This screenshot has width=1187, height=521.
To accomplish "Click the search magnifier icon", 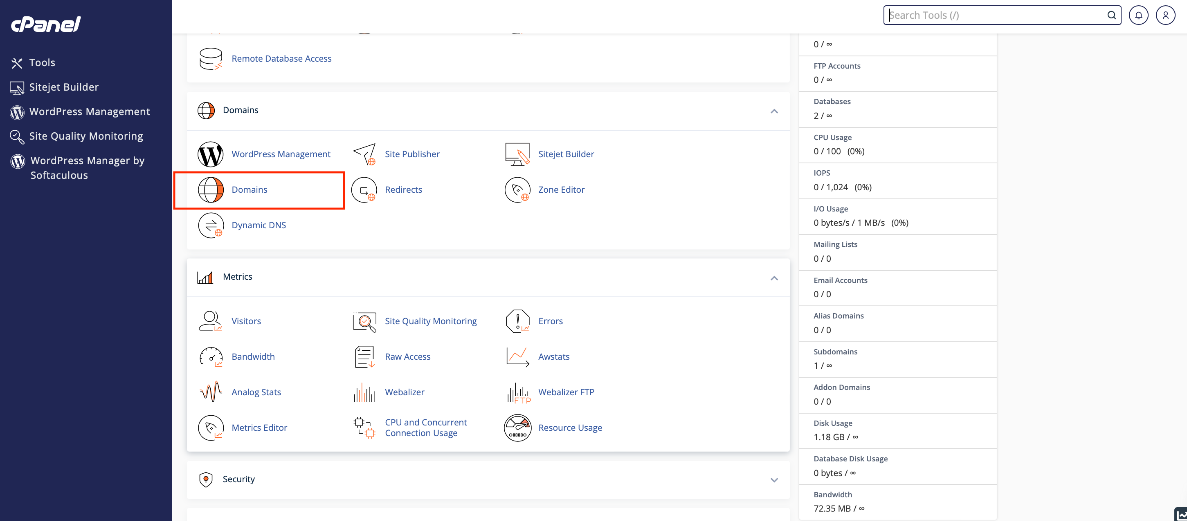I will (1111, 15).
